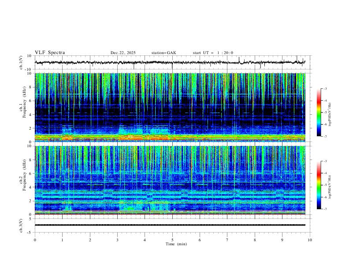
Task: Click the ch.2 colorbar '-7' tick label
Action: tap(325, 209)
